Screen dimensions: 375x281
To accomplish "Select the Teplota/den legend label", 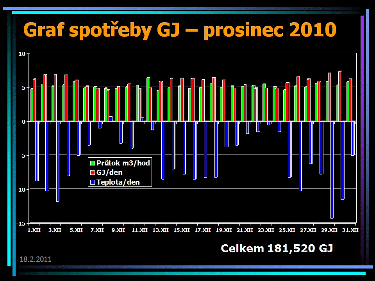I will pyautogui.click(x=118, y=182).
